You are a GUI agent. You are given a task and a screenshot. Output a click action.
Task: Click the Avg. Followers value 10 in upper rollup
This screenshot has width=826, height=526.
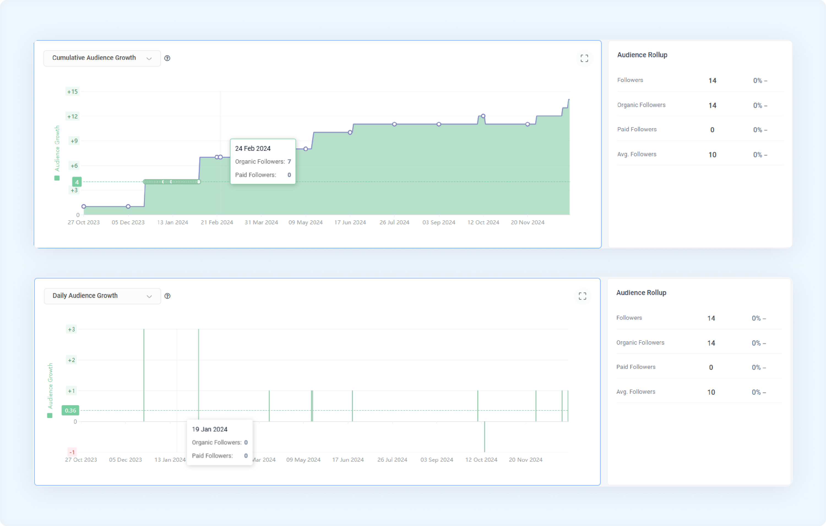coord(712,155)
